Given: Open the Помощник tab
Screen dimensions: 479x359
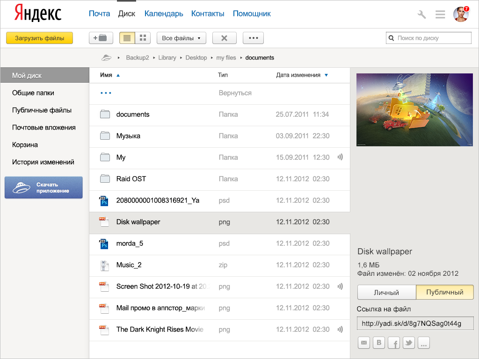Looking at the screenshot, I should (252, 14).
